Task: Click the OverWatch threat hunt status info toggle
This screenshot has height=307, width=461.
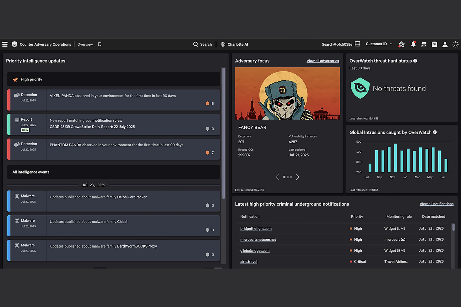Action: 415,61
